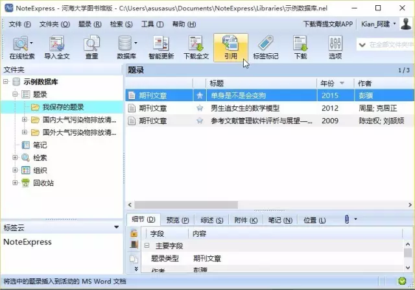The width and height of the screenshot is (415, 290).
Task: Open the 文件夹 (O) menu
Action: (x=54, y=24)
